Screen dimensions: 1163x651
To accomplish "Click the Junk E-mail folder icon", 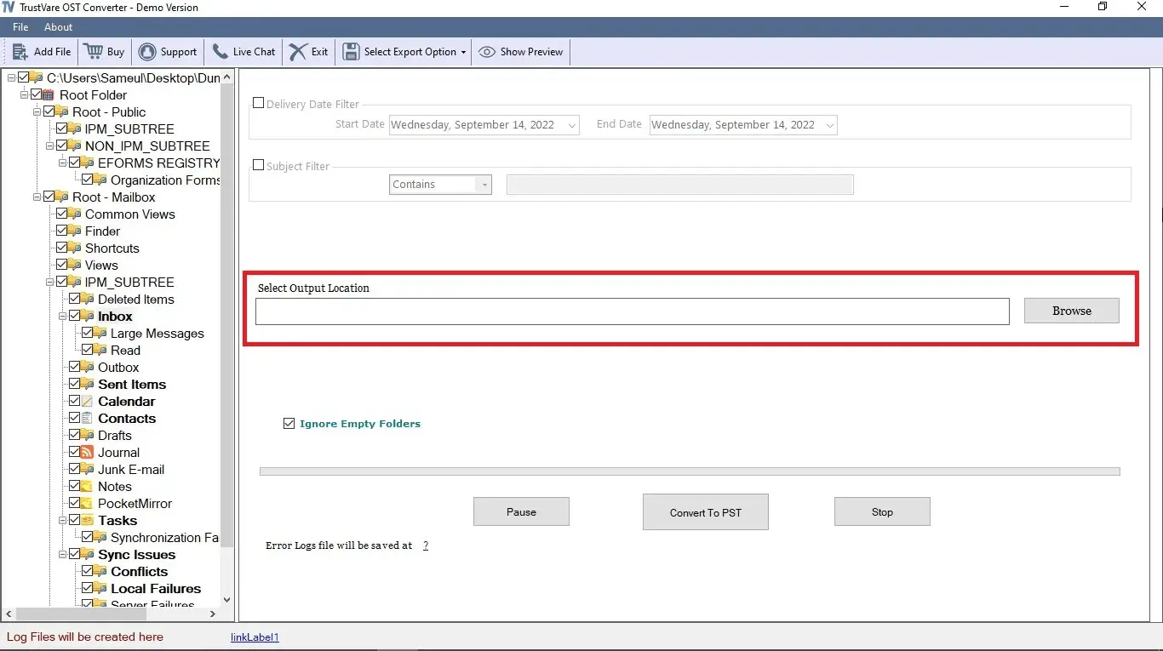I will point(87,469).
